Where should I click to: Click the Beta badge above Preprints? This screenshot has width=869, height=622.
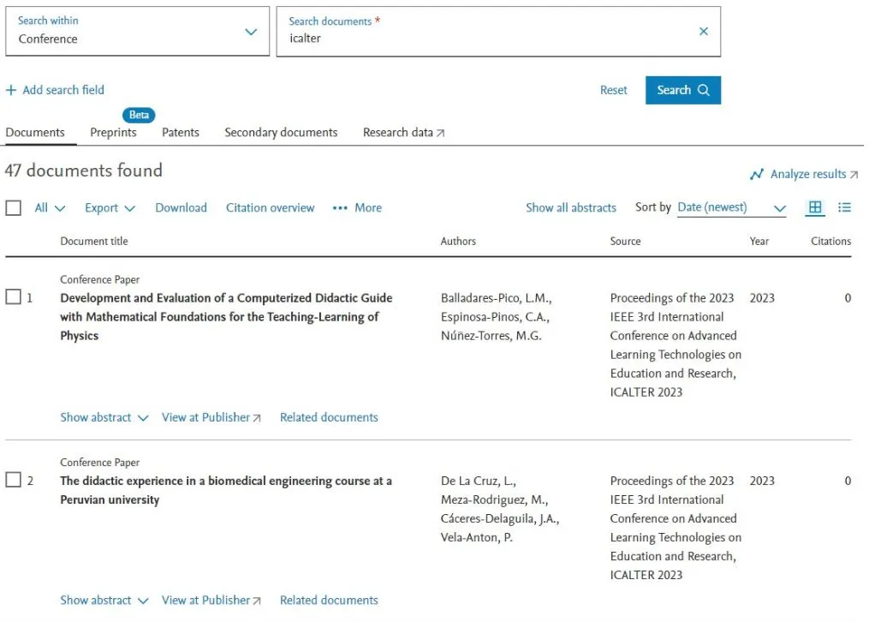click(139, 115)
